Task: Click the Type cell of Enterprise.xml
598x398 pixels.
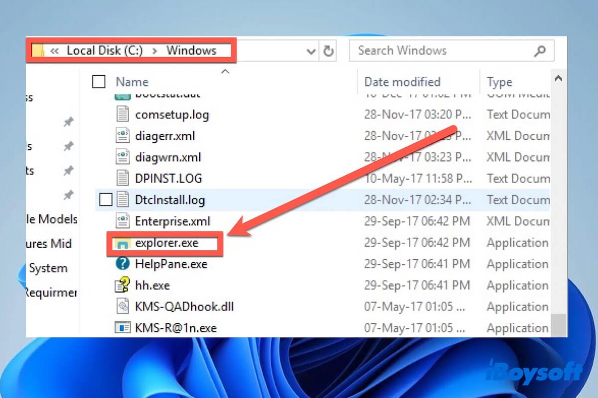Action: [518, 221]
